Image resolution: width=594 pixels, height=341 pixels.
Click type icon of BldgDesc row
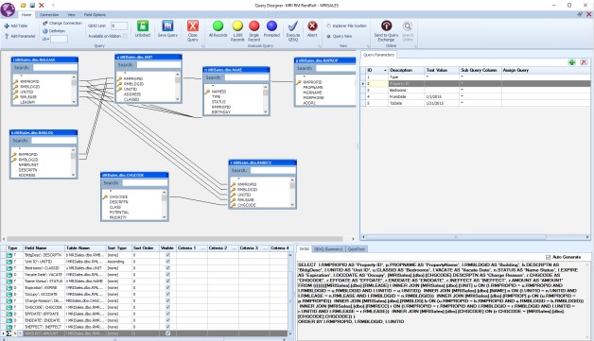(x=9, y=255)
